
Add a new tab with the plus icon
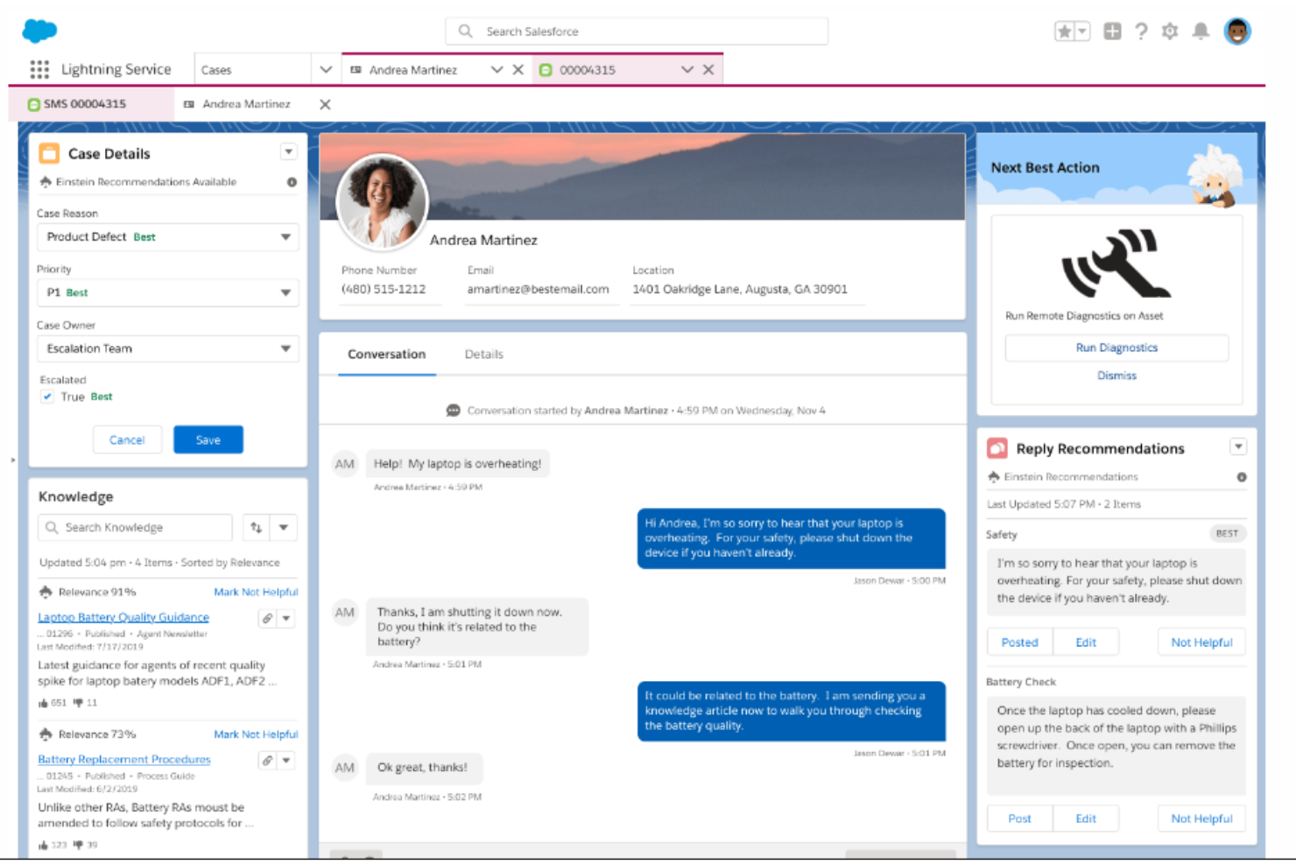click(1112, 31)
